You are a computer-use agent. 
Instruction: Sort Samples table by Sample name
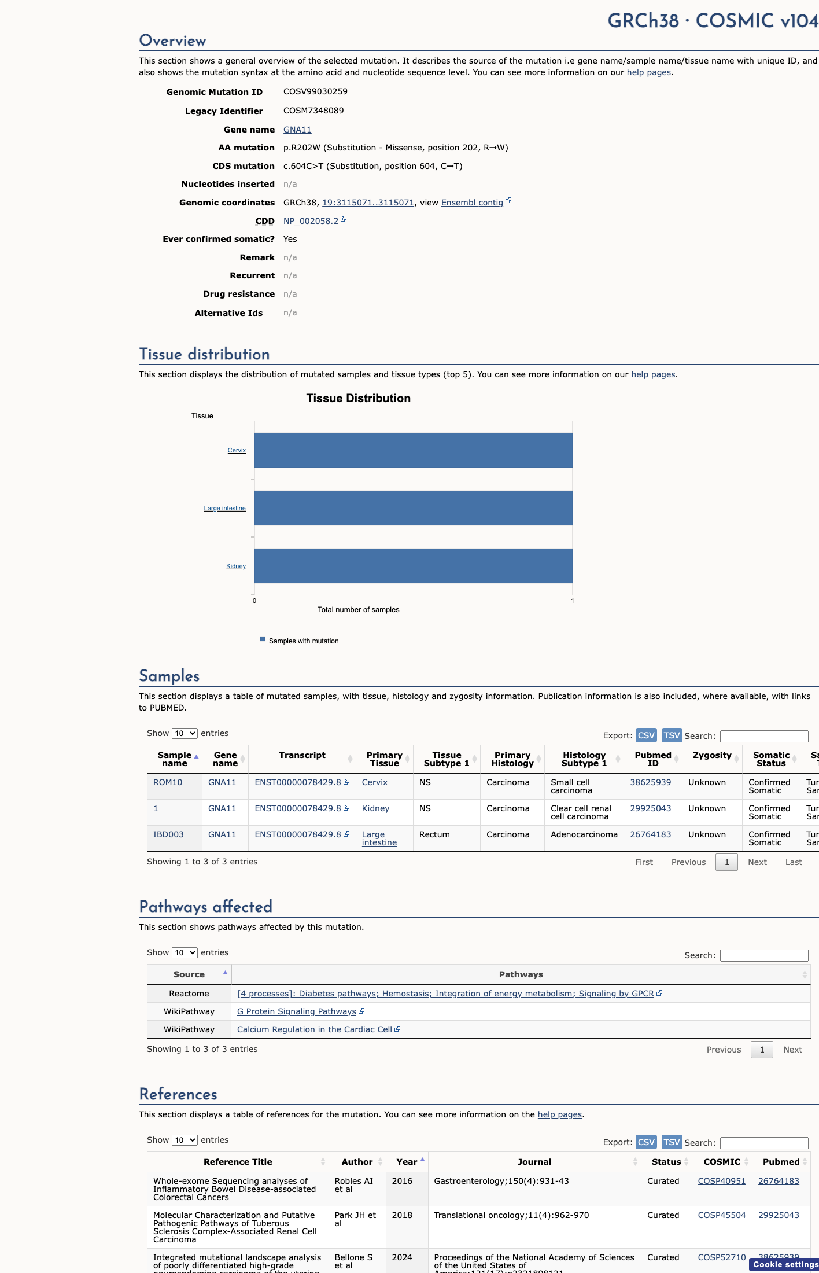(175, 759)
